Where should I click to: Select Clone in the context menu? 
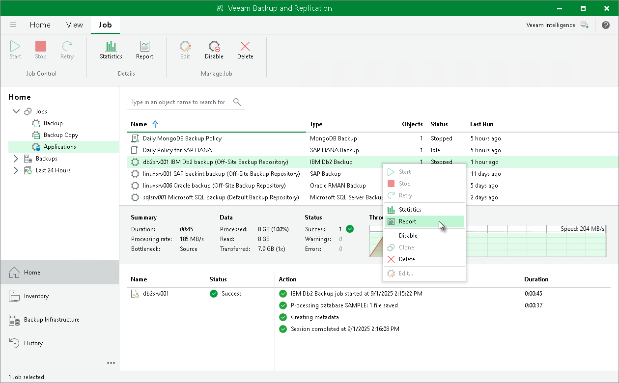(x=408, y=247)
